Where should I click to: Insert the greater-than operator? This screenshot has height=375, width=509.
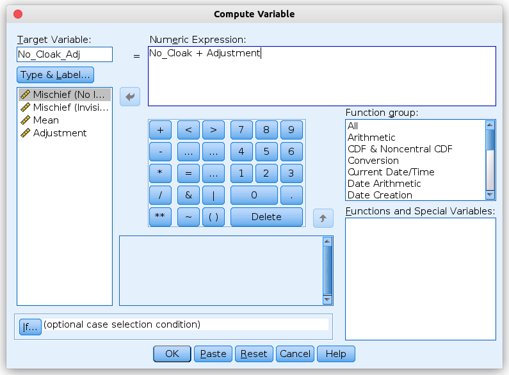[213, 130]
